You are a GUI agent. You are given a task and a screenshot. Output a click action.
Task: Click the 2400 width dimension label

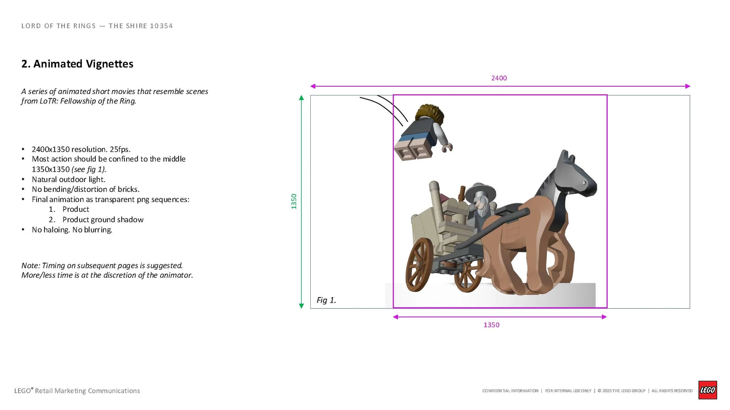coord(499,78)
